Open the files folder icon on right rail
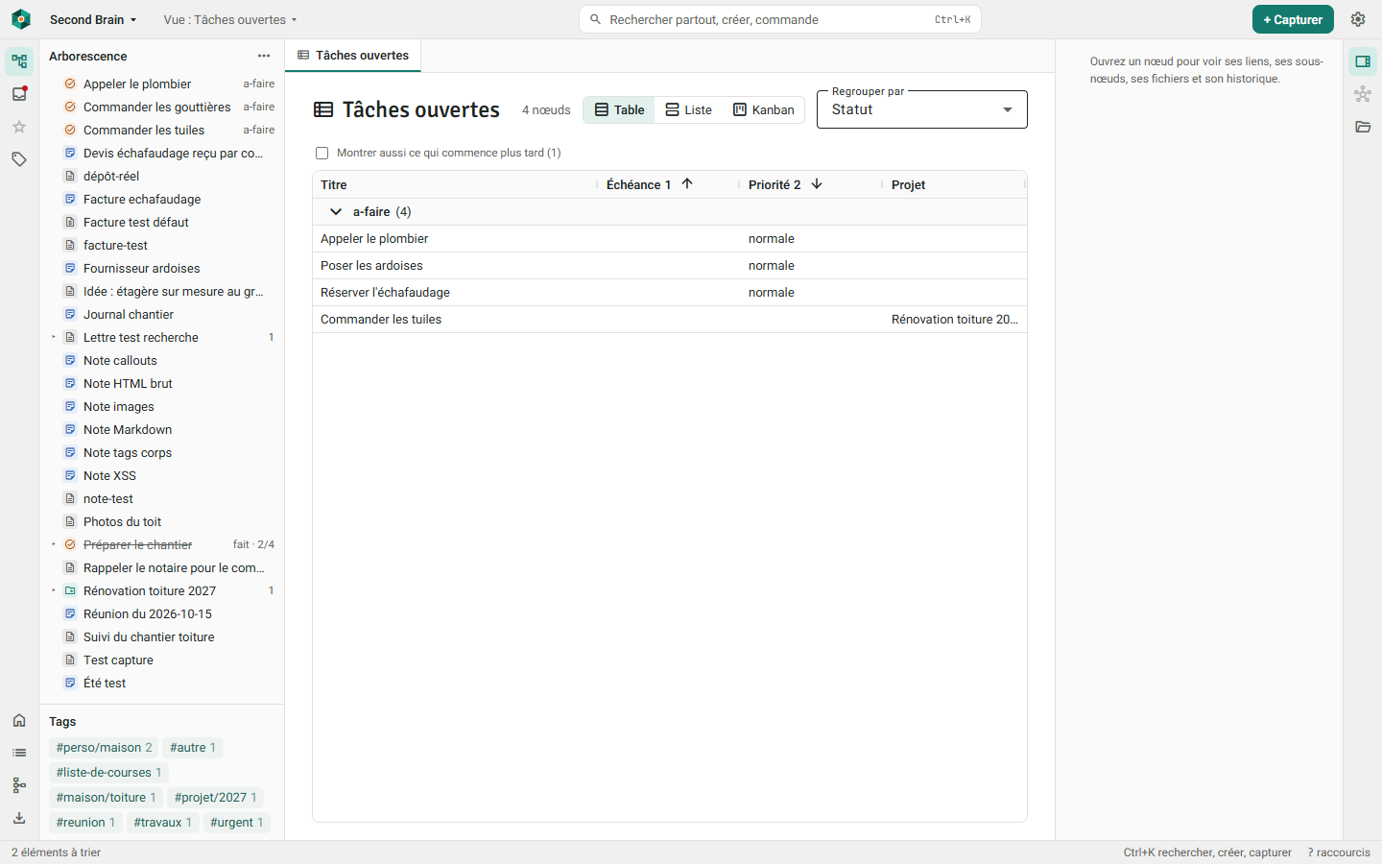 coord(1363,127)
